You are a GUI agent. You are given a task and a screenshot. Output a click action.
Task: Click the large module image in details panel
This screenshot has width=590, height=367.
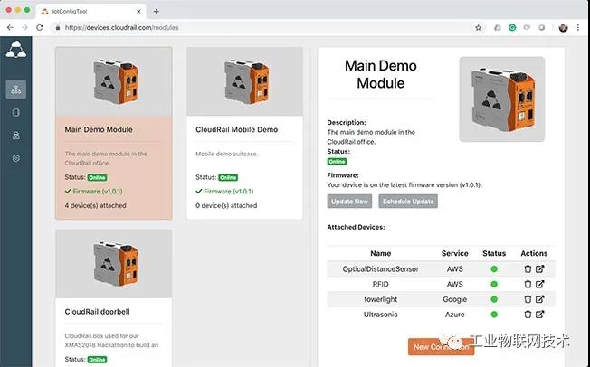[502, 99]
